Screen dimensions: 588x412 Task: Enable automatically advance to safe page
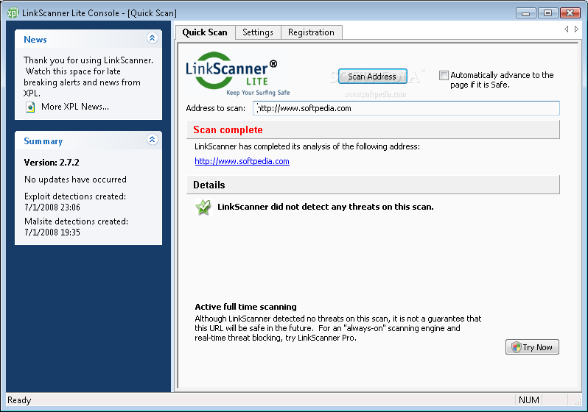pyautogui.click(x=444, y=75)
